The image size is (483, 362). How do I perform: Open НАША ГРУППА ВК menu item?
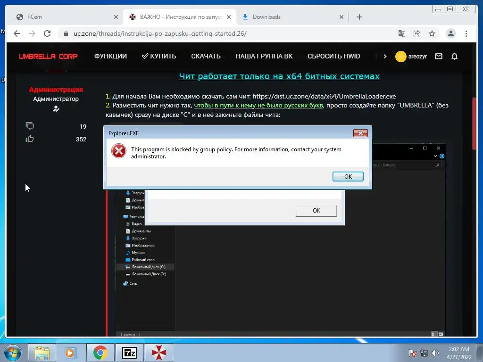[x=264, y=57]
